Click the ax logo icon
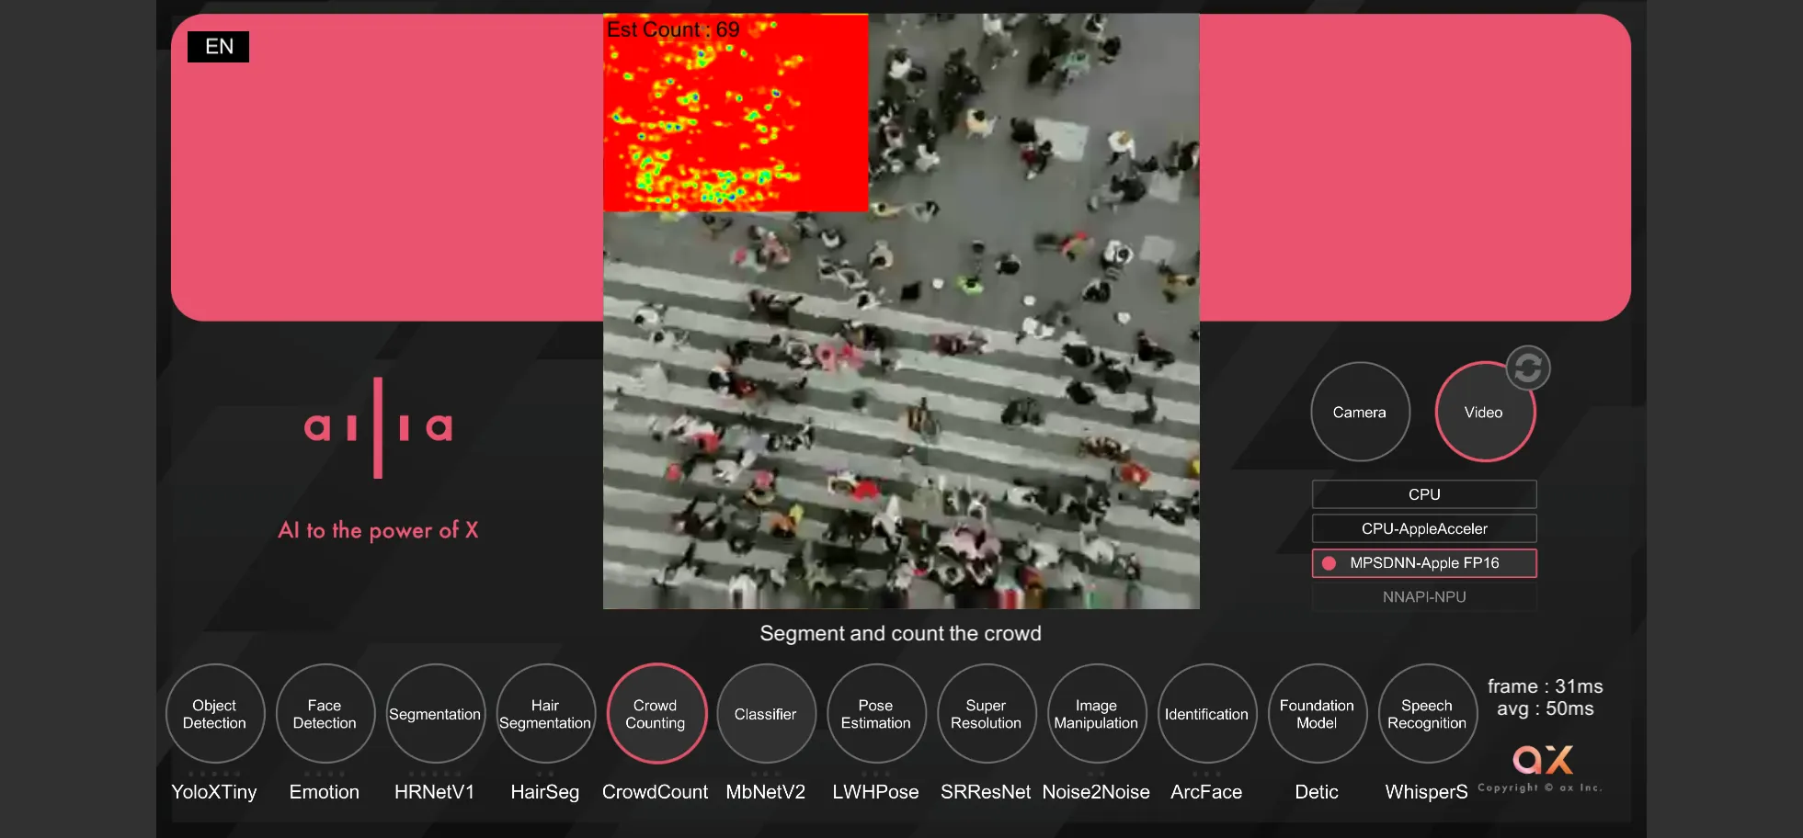1803x838 pixels. pyautogui.click(x=1543, y=759)
